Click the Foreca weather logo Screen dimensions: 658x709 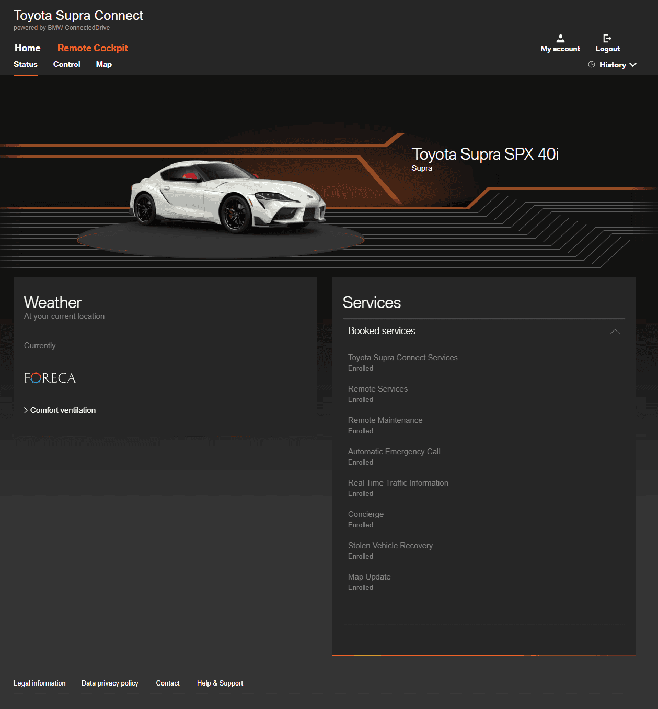[50, 378]
